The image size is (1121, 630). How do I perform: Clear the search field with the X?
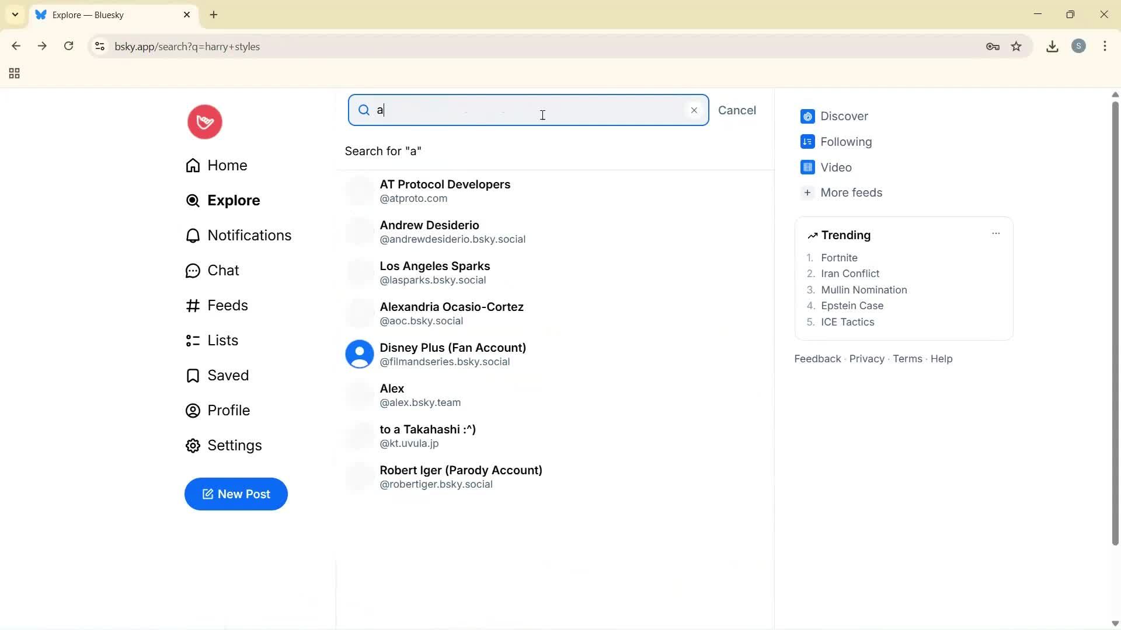[x=694, y=110]
